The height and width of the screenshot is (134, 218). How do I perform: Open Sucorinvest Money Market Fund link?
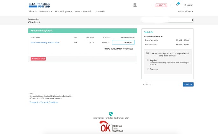[x=45, y=42]
